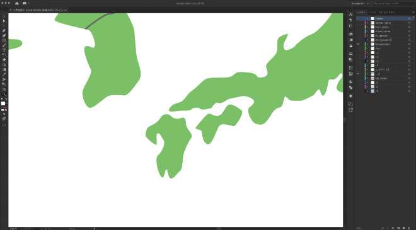Open the workspace switcher dropdown
This screenshot has width=416, height=230.
pos(360,3)
